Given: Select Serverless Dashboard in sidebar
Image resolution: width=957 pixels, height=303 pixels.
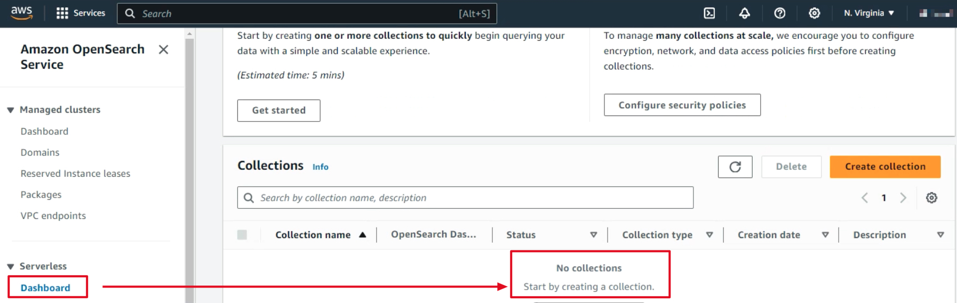Looking at the screenshot, I should pos(45,288).
